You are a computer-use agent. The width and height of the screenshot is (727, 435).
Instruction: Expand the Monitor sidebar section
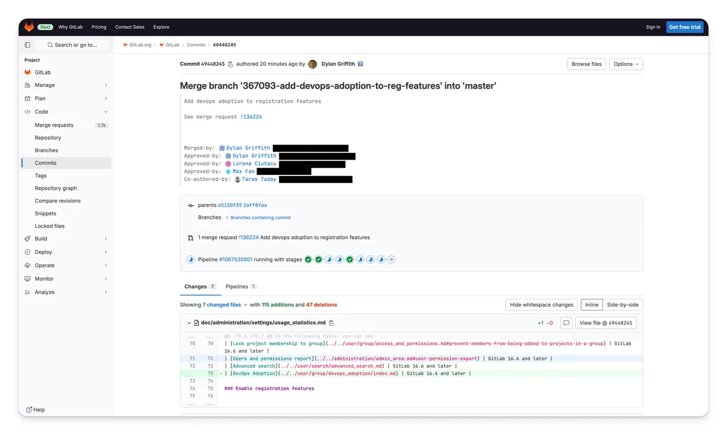coord(106,279)
